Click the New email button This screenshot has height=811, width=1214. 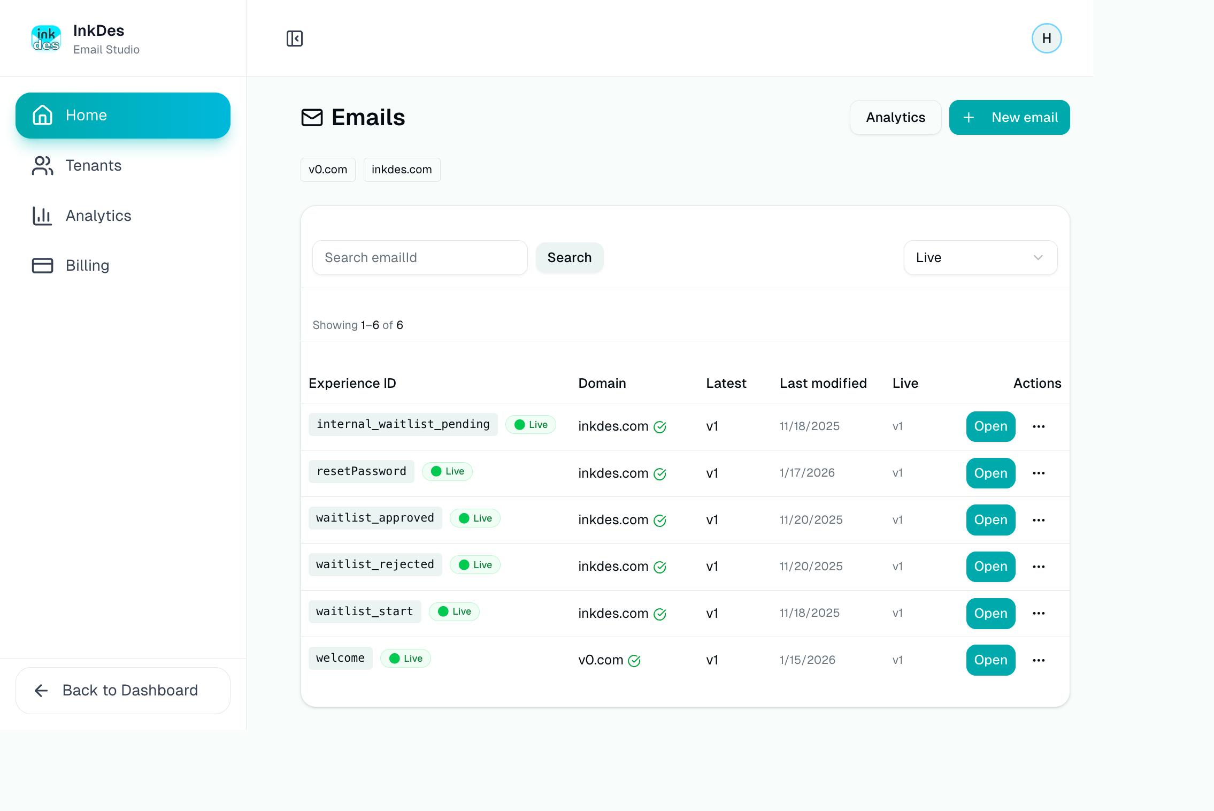click(1009, 117)
